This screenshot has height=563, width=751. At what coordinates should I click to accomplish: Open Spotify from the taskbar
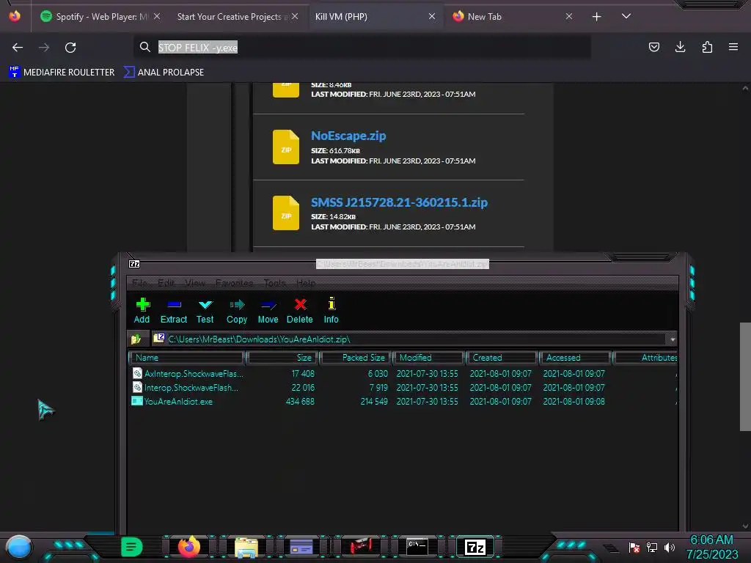[x=131, y=547]
